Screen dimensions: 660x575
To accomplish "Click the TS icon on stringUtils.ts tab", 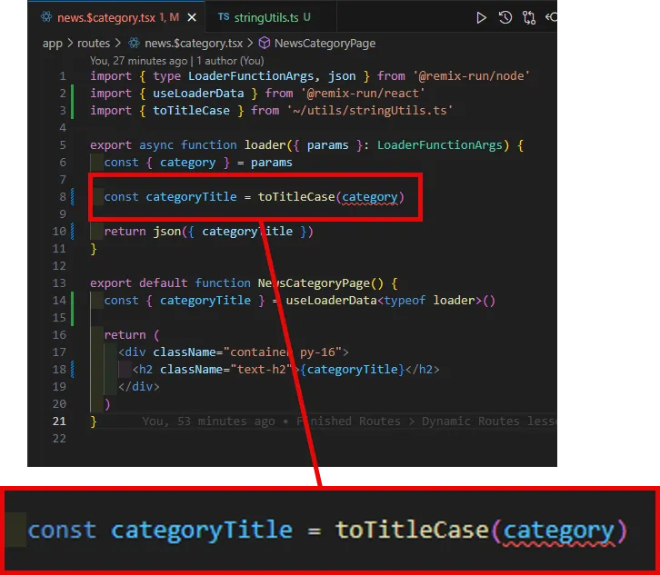I will 224,17.
